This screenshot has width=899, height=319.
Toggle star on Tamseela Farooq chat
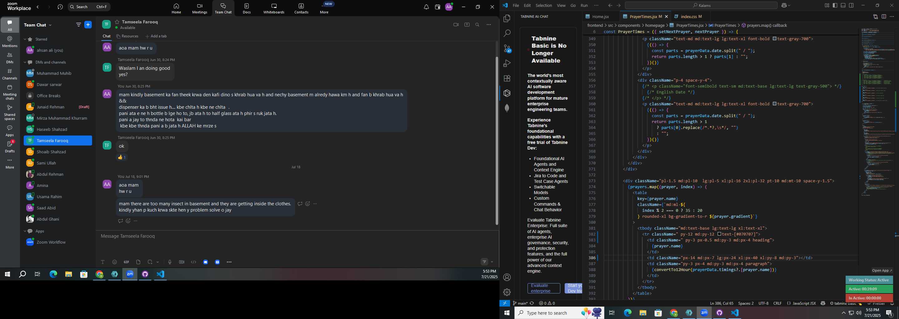[117, 21]
